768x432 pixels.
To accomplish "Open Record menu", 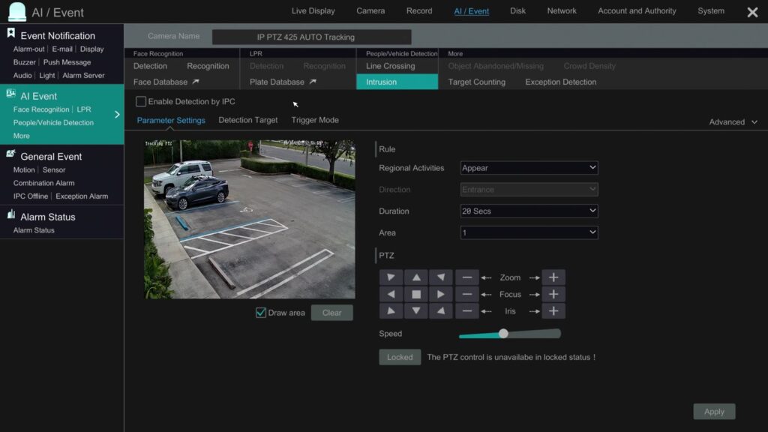I will point(419,10).
